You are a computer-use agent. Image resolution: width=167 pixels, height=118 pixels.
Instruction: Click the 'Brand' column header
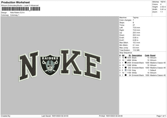[153, 55]
